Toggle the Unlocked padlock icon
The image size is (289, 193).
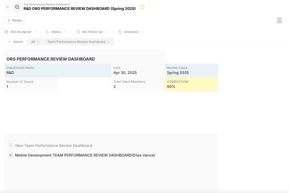[120, 32]
